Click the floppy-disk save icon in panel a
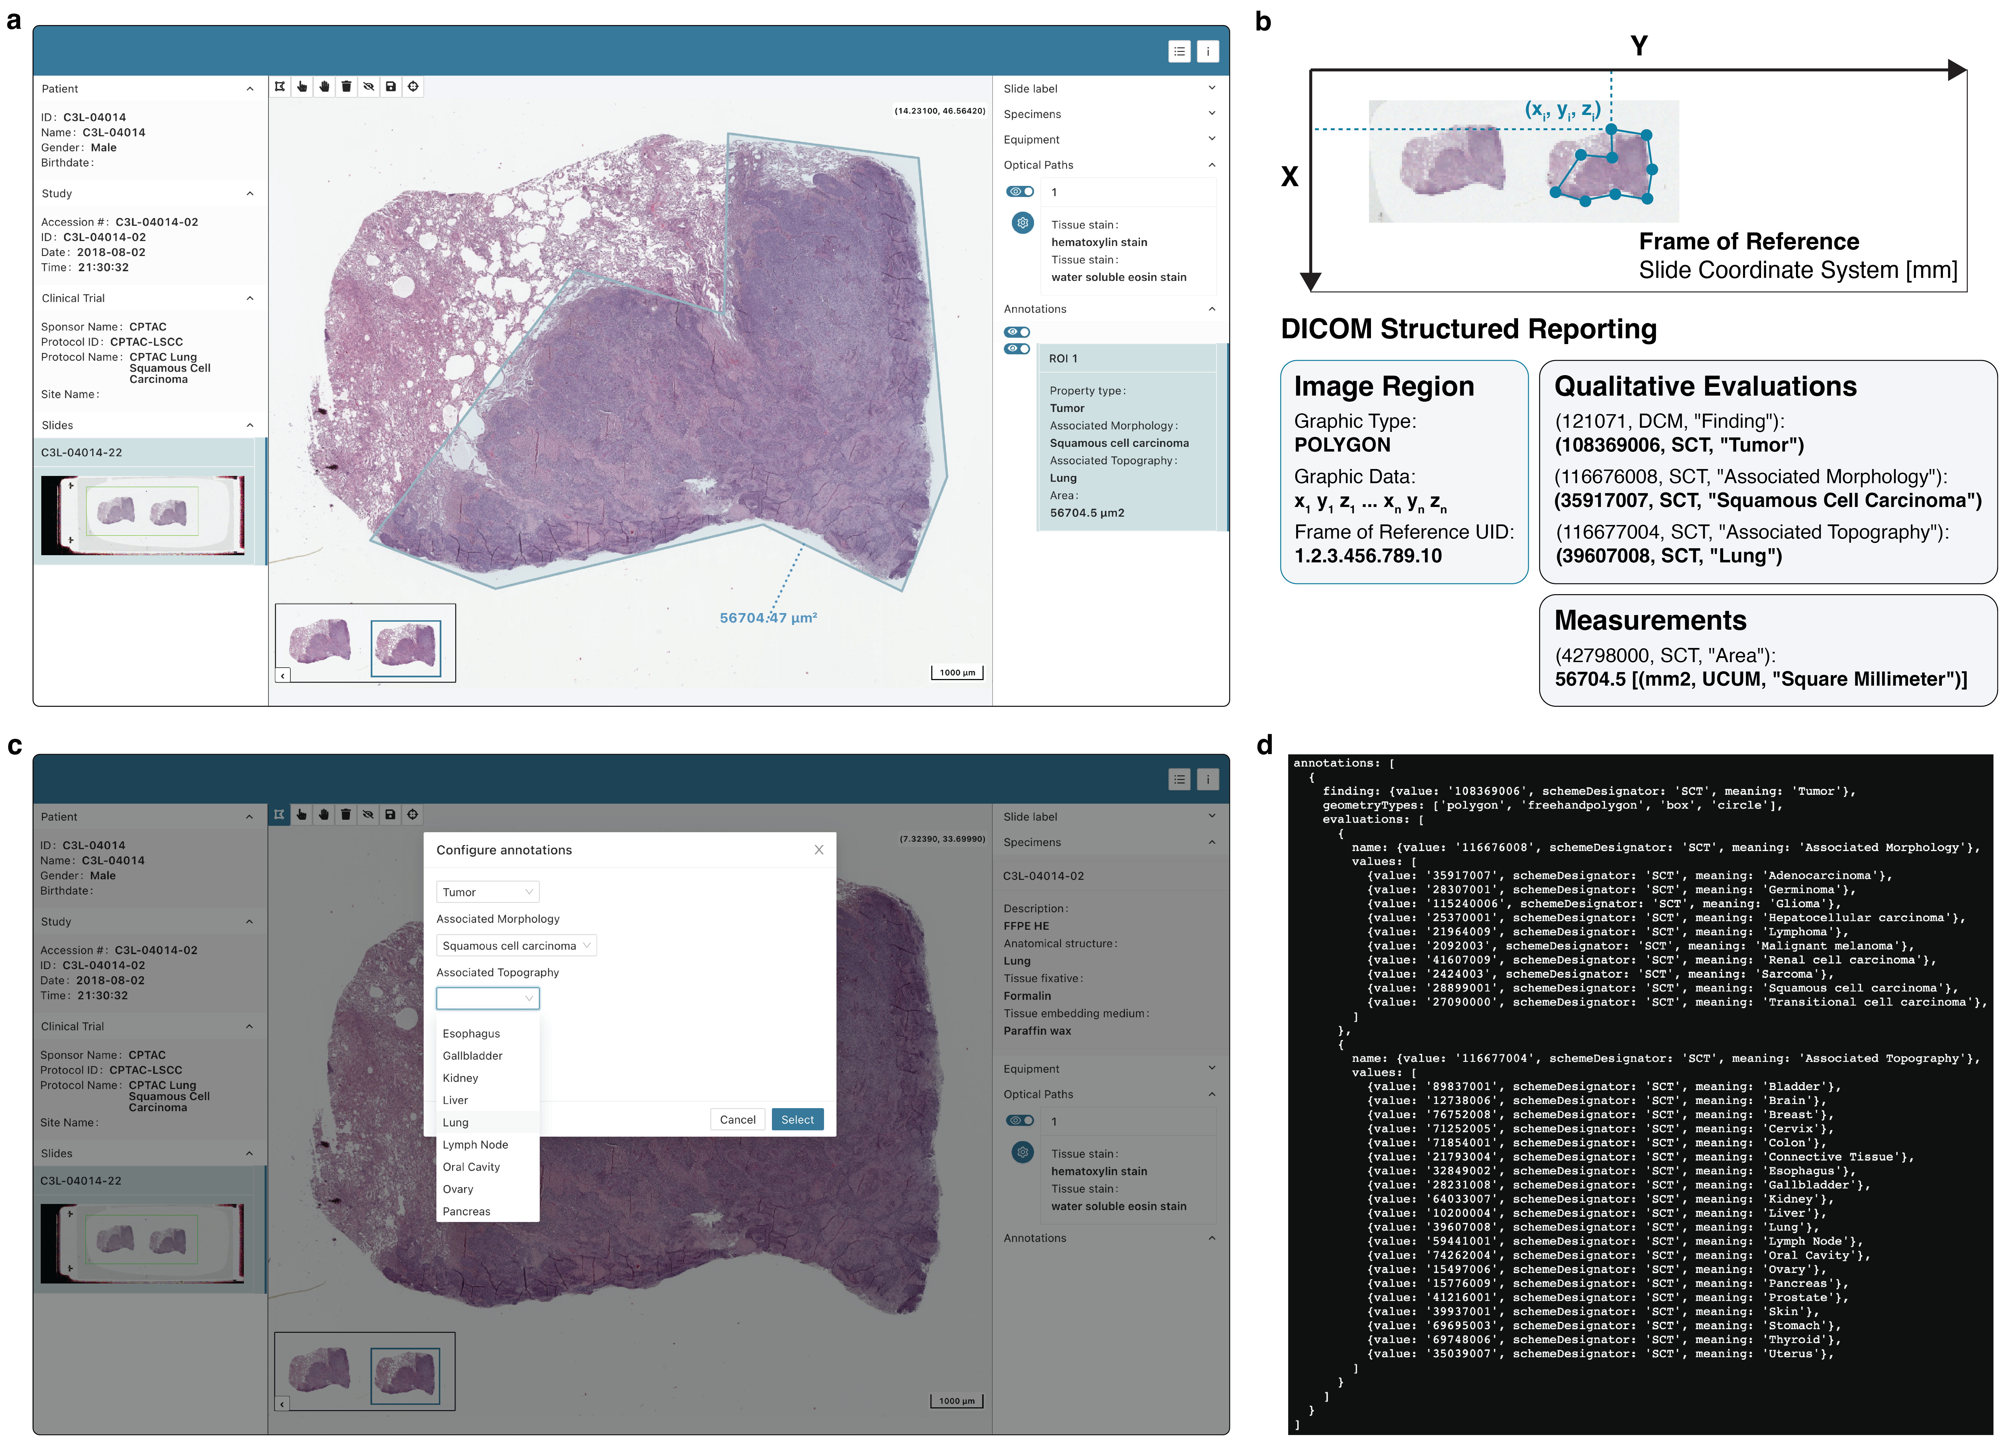This screenshot has width=2011, height=1445. 391,87
